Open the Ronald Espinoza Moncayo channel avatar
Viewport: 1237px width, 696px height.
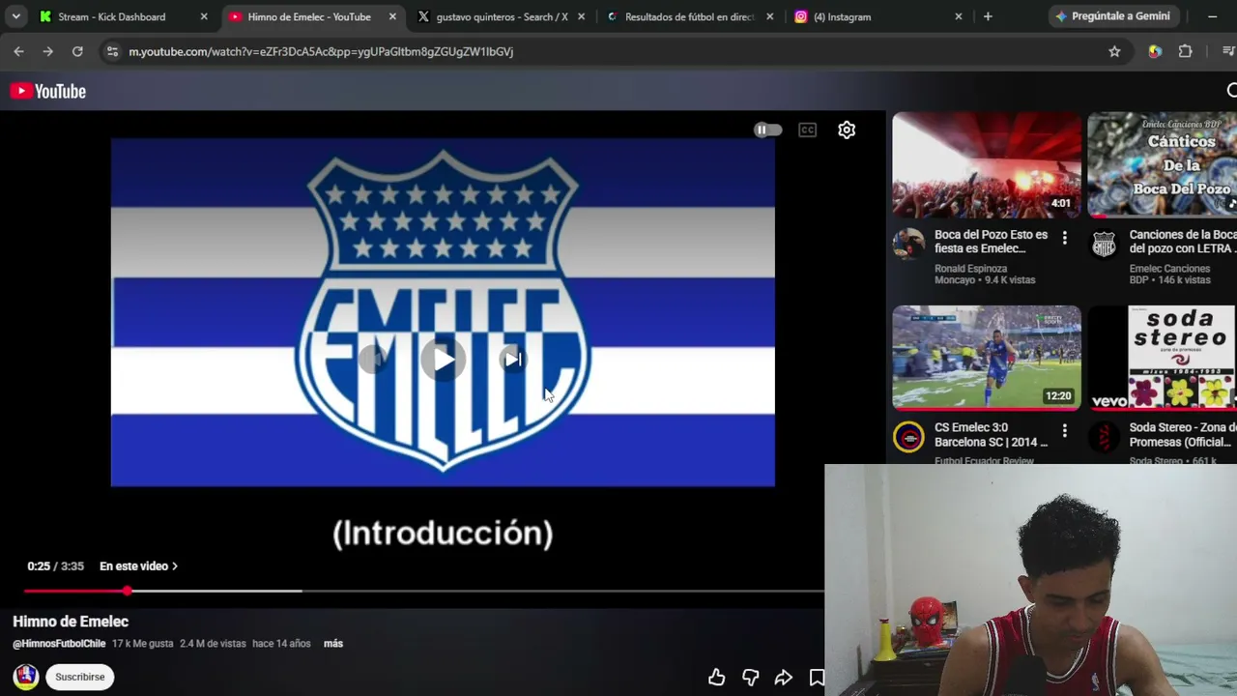pos(908,244)
